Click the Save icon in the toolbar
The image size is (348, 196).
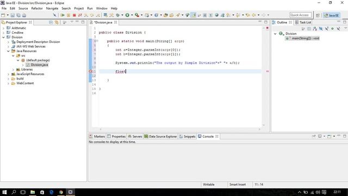13,15
